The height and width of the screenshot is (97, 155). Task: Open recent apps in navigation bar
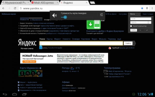pyautogui.click(x=24, y=94)
